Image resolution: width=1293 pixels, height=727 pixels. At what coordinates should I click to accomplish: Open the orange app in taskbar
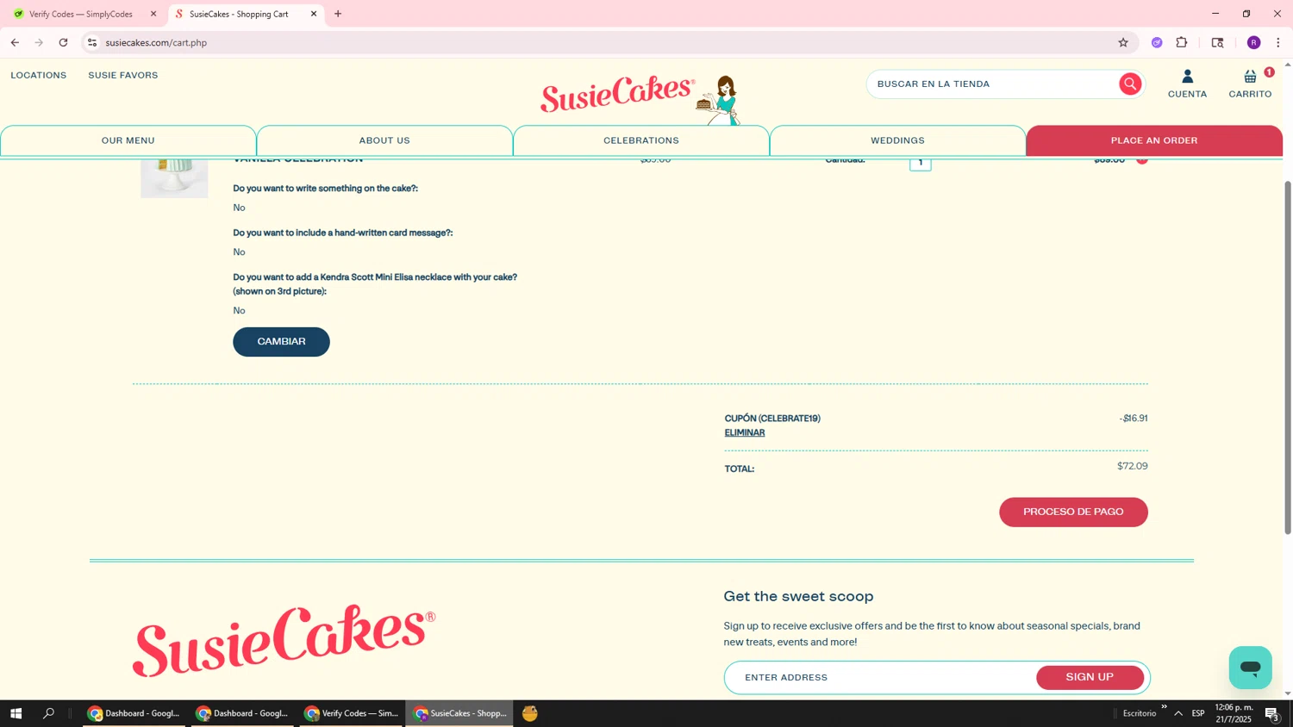530,713
